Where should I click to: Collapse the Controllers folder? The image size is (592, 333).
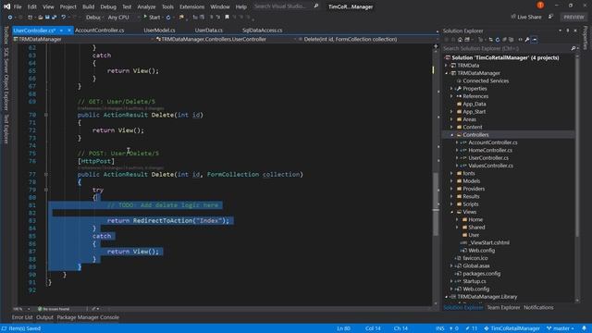(452, 135)
